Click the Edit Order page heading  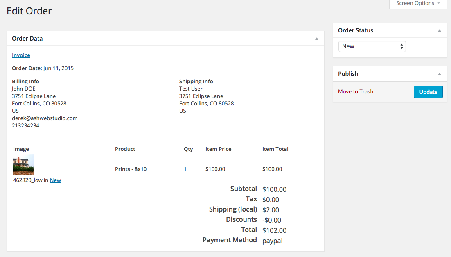(x=29, y=11)
